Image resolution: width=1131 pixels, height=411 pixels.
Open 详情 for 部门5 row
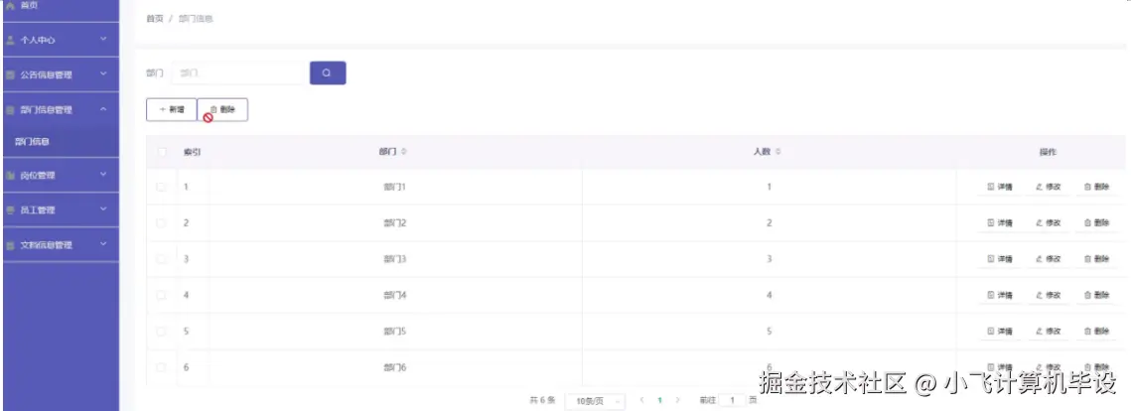tap(999, 331)
